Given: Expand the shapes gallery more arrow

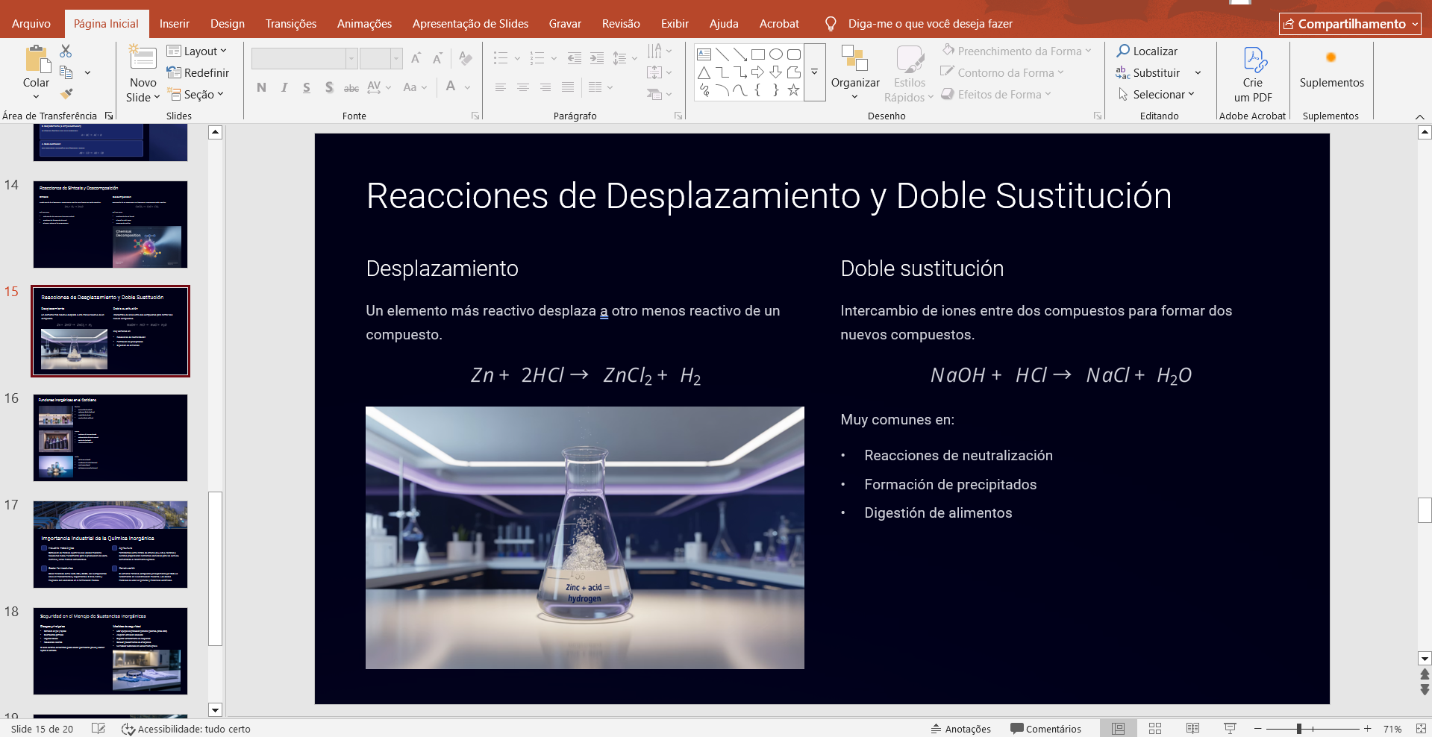Looking at the screenshot, I should (x=815, y=72).
